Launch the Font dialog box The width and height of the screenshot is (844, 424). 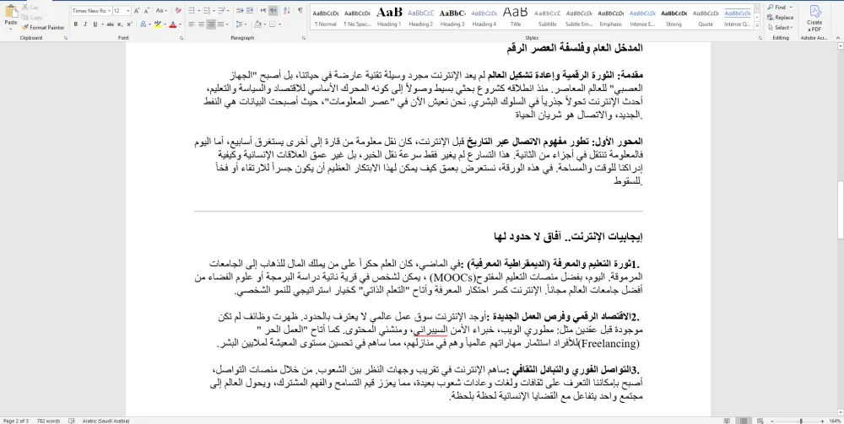point(181,38)
